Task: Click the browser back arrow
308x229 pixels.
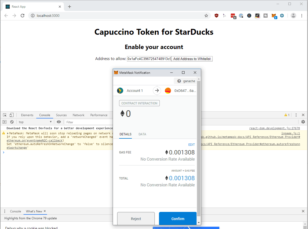Action: (x=6, y=16)
